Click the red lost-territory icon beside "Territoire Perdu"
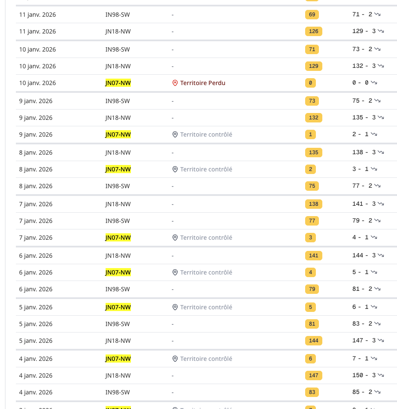The width and height of the screenshot is (397, 409). (x=175, y=83)
